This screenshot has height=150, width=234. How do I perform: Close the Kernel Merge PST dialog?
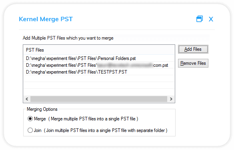coord(211,19)
